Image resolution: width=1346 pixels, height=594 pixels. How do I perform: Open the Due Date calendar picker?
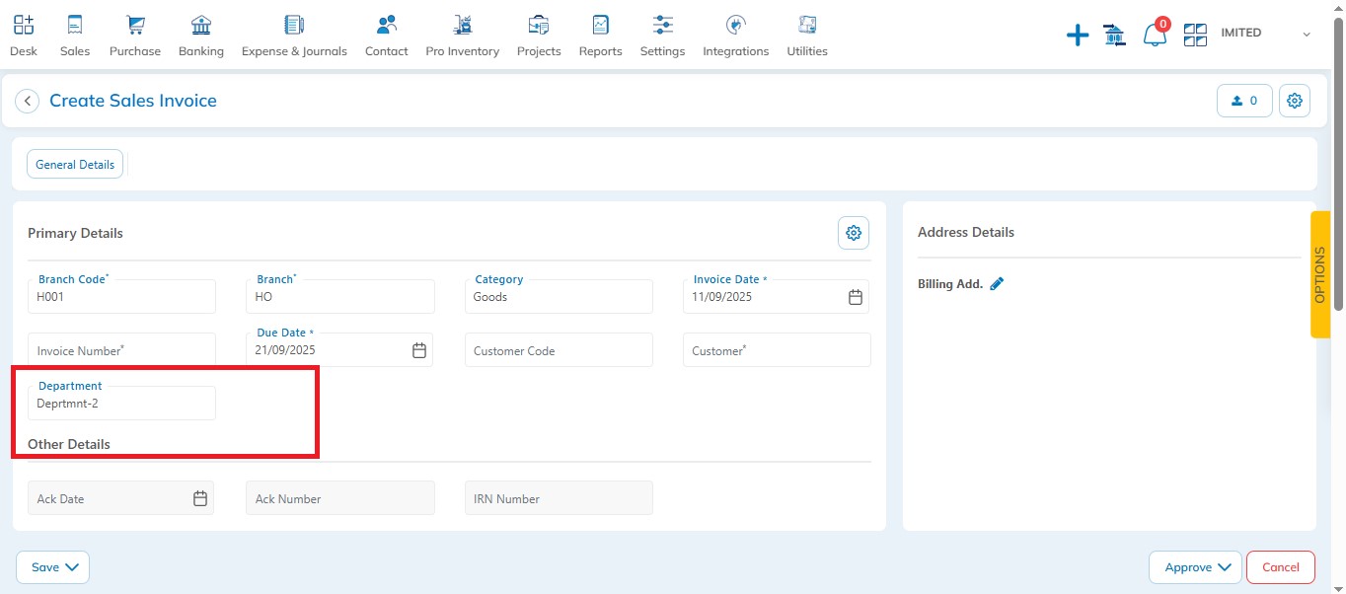tap(419, 350)
